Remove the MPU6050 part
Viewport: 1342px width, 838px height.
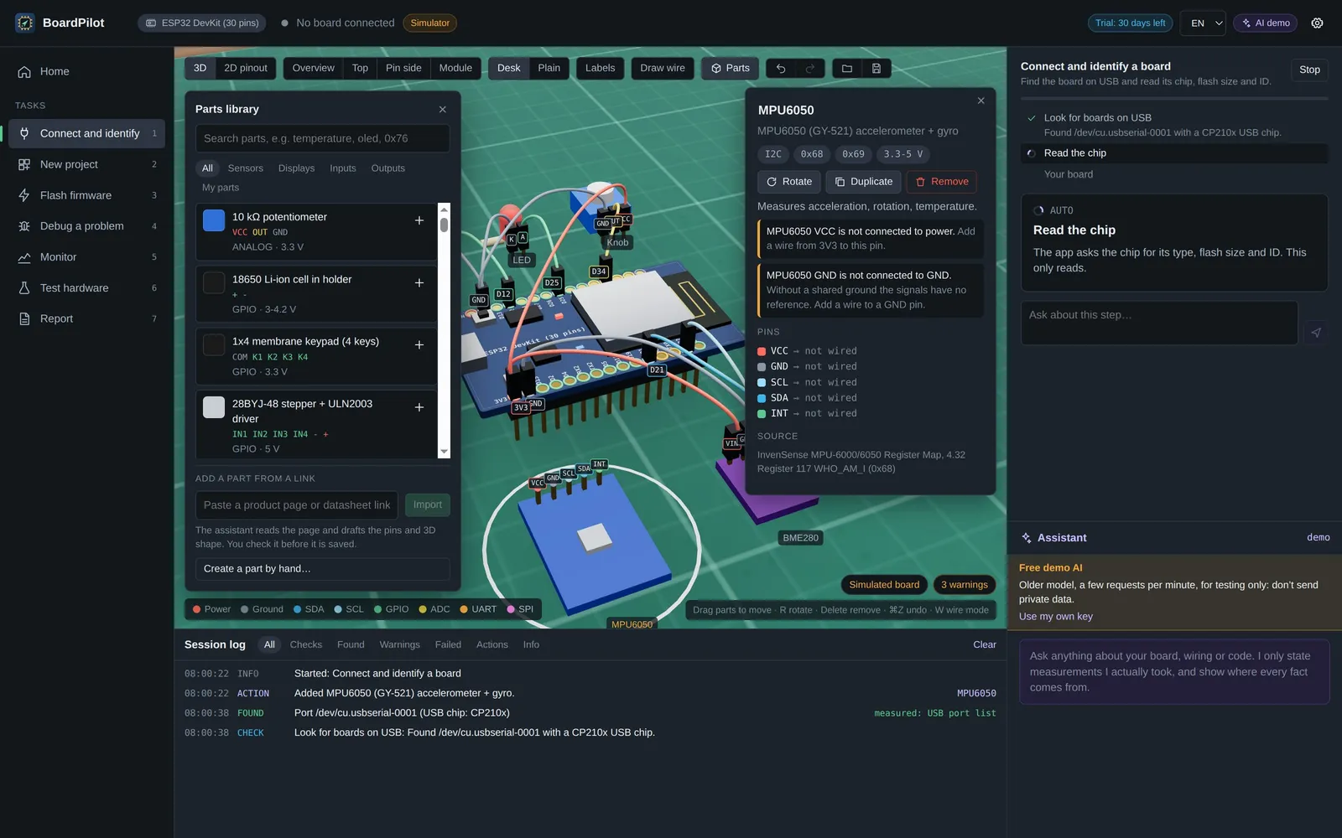(x=942, y=182)
